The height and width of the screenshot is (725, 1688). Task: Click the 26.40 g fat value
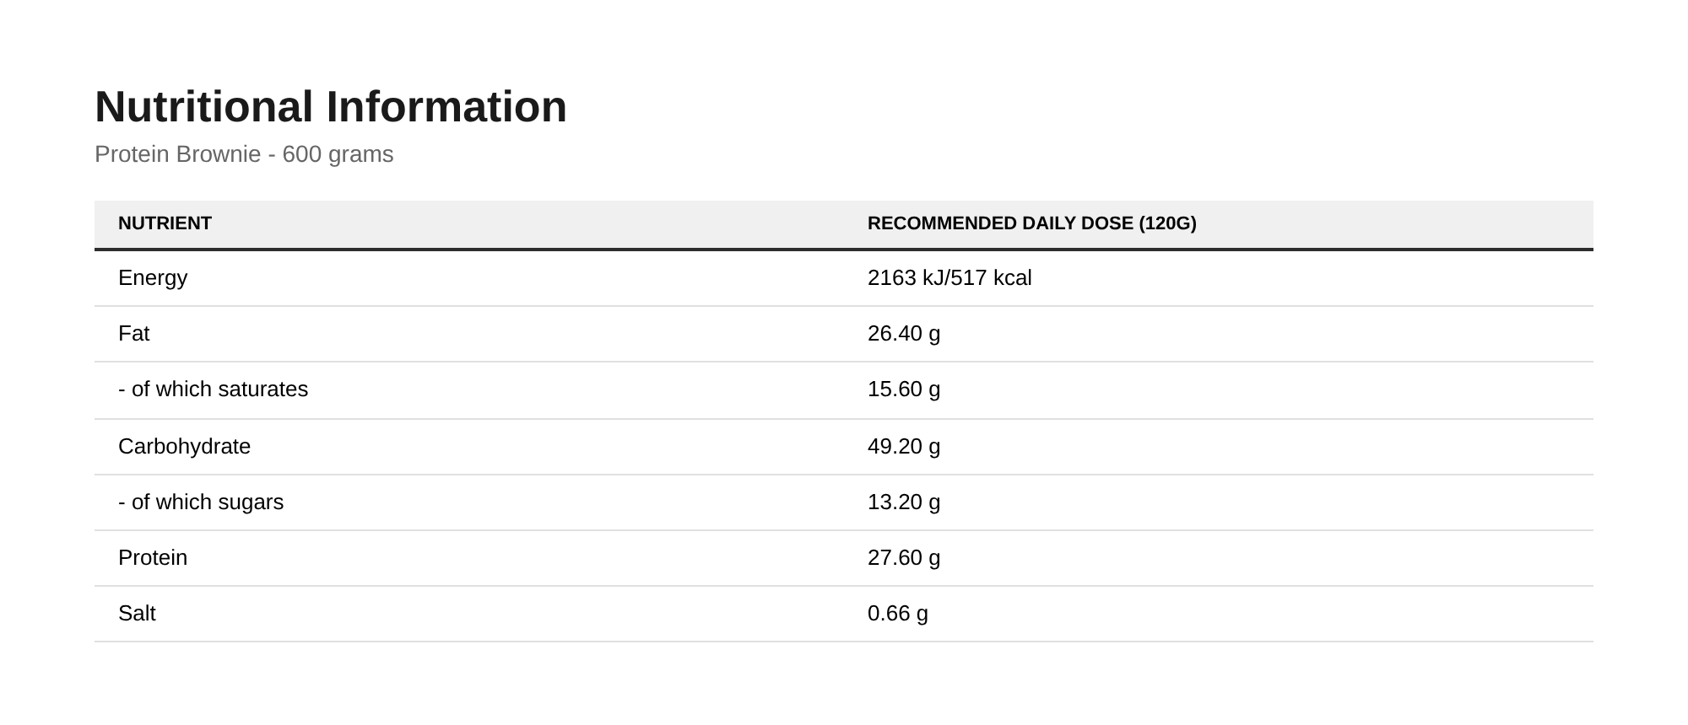[x=904, y=334]
